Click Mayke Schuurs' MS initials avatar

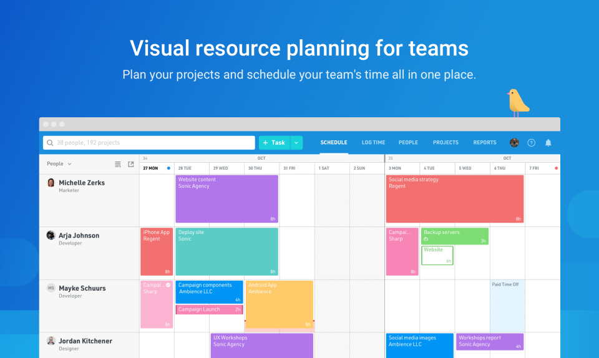(51, 288)
